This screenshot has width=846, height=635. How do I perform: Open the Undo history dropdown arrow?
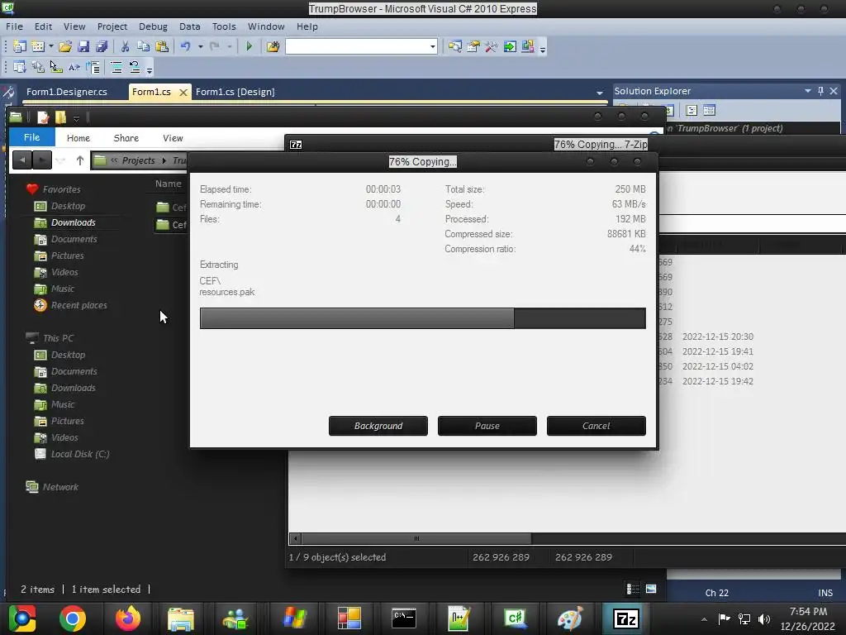[x=200, y=46]
